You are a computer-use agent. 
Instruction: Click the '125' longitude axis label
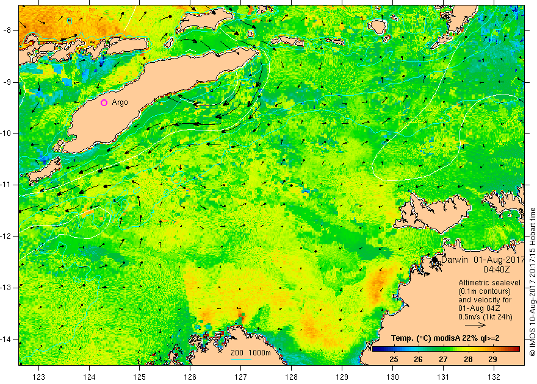[x=140, y=377]
